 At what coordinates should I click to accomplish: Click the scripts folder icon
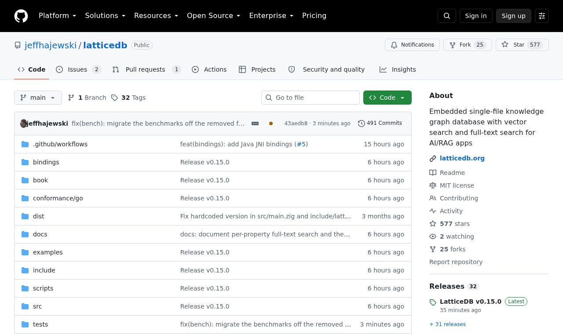click(x=25, y=288)
